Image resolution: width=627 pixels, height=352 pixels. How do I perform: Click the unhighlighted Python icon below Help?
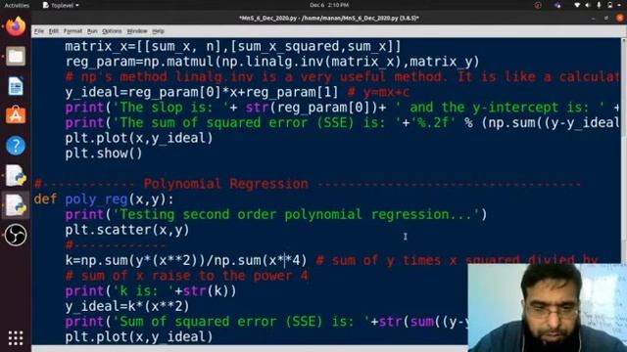pos(16,176)
